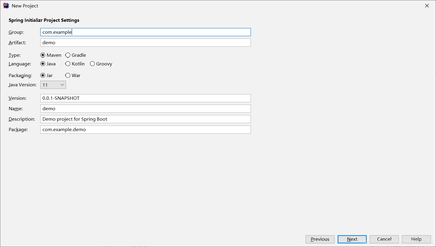436x247 pixels.
Task: Focus the Name input field
Action: click(x=146, y=109)
